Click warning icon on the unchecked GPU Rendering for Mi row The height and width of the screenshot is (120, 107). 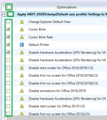click(22, 60)
